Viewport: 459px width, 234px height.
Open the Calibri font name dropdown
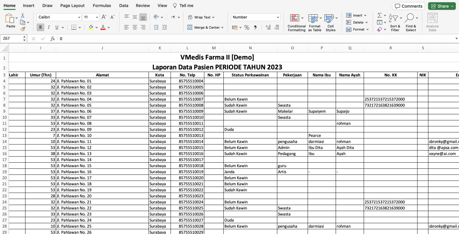[79, 17]
